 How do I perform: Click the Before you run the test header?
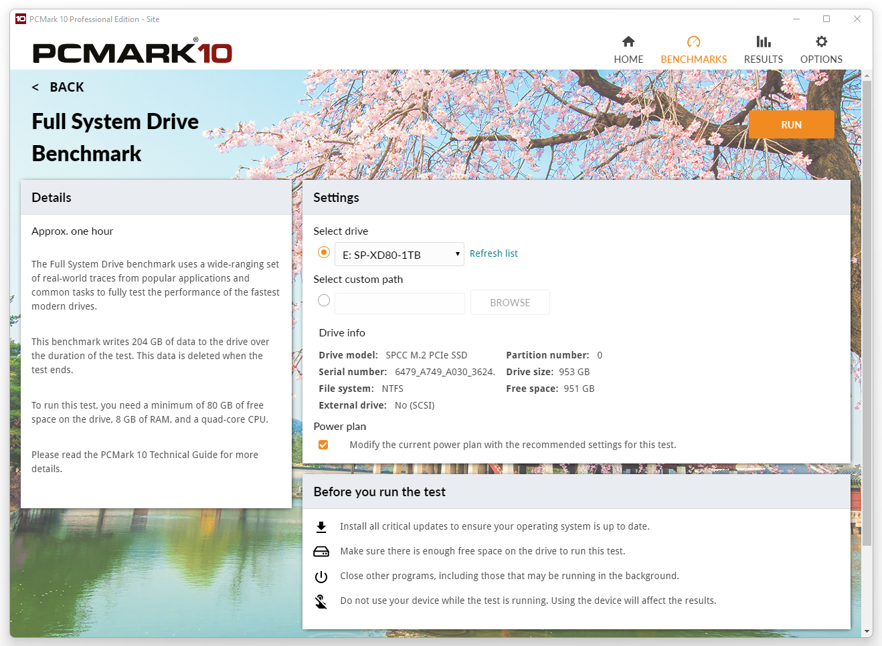(x=576, y=492)
